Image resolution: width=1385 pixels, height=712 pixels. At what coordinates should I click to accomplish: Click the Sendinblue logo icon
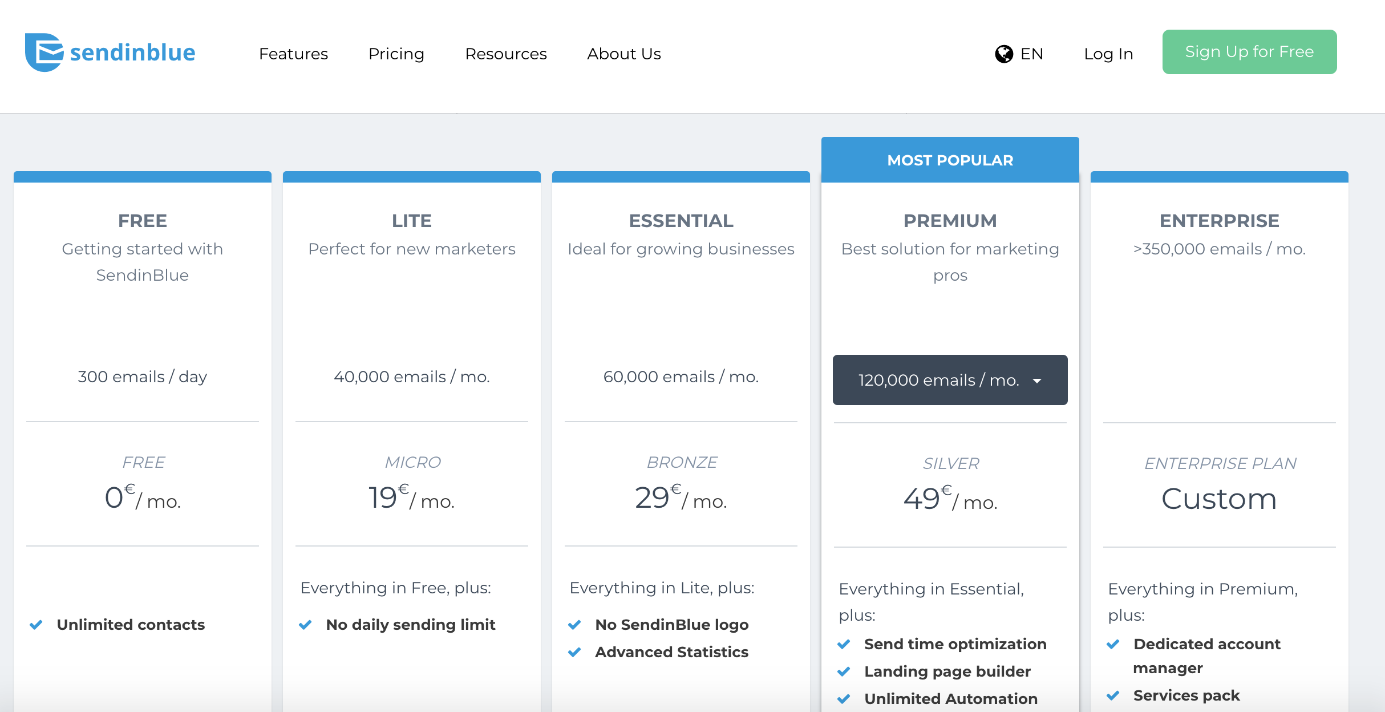pos(44,52)
